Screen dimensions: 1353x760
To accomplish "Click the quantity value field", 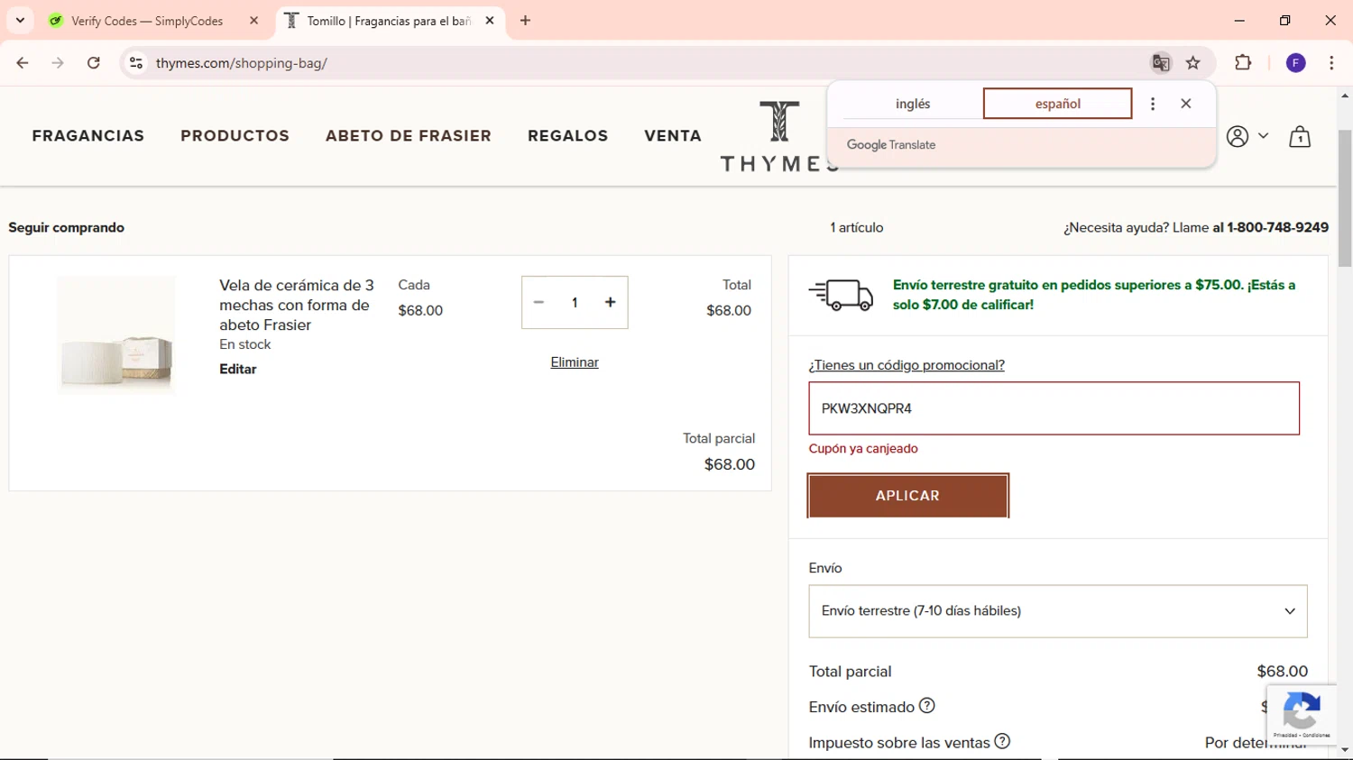I will (575, 303).
